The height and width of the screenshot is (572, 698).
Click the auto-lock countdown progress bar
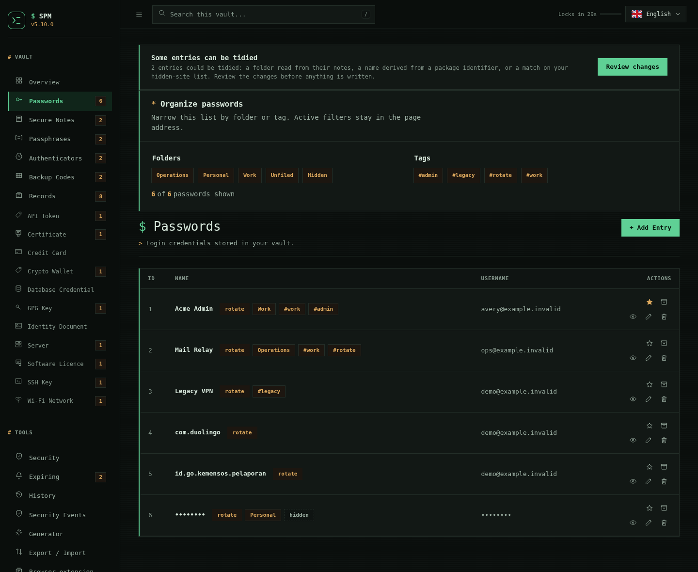[x=611, y=14]
